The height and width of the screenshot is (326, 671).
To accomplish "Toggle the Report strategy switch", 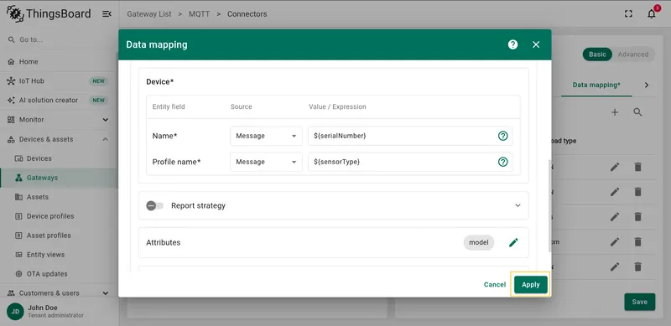I will point(155,206).
